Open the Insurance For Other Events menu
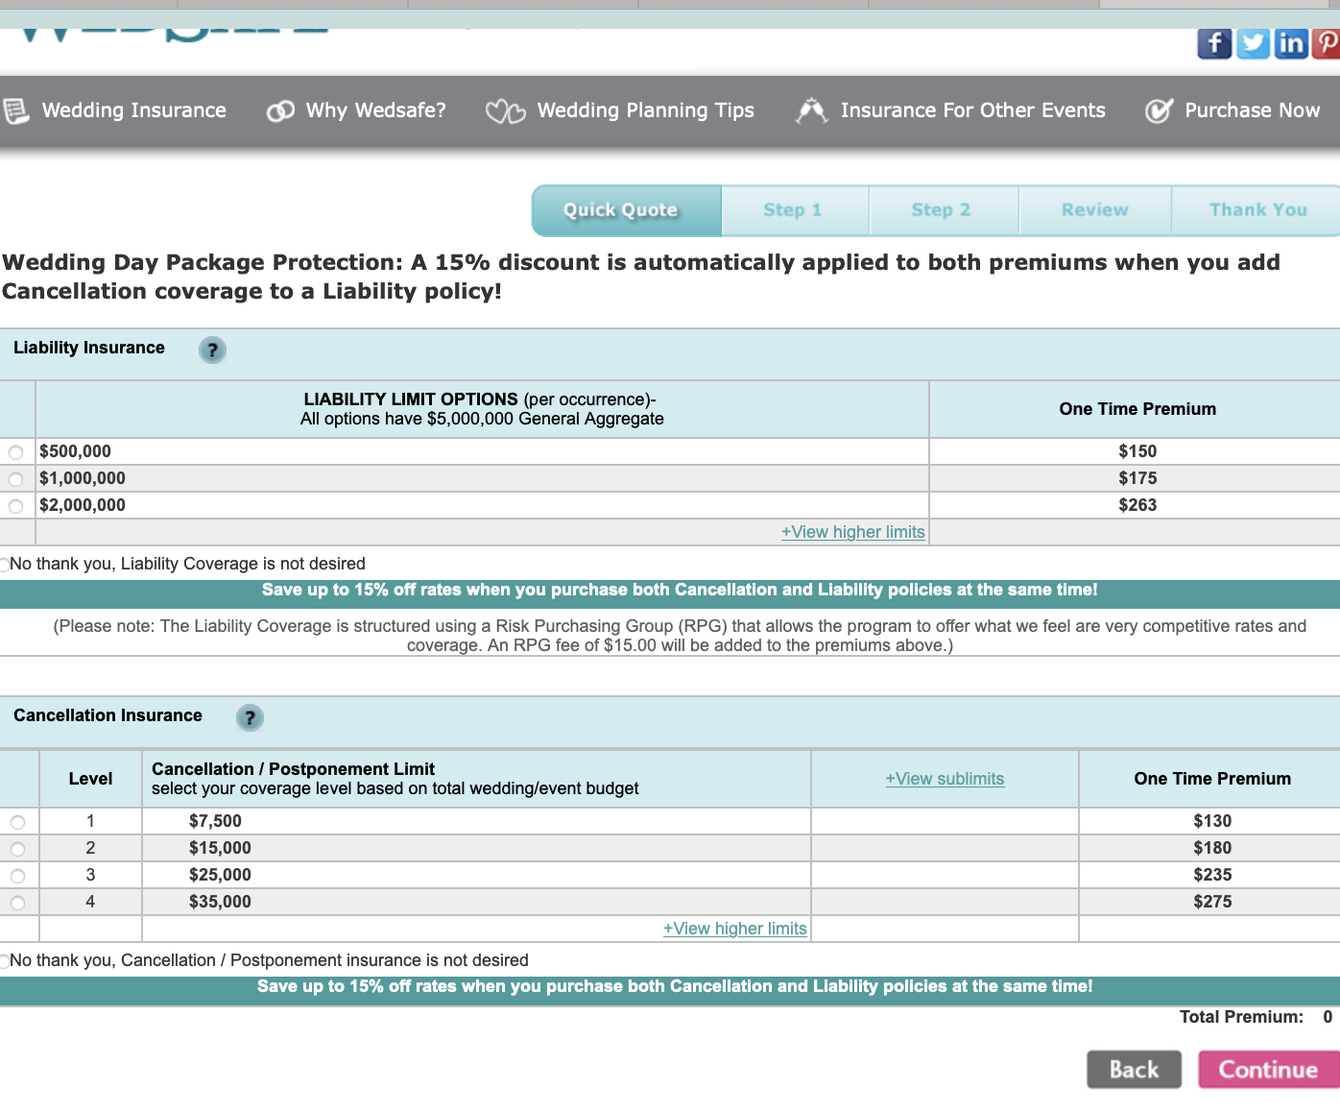Image resolution: width=1340 pixels, height=1112 pixels. (x=973, y=110)
